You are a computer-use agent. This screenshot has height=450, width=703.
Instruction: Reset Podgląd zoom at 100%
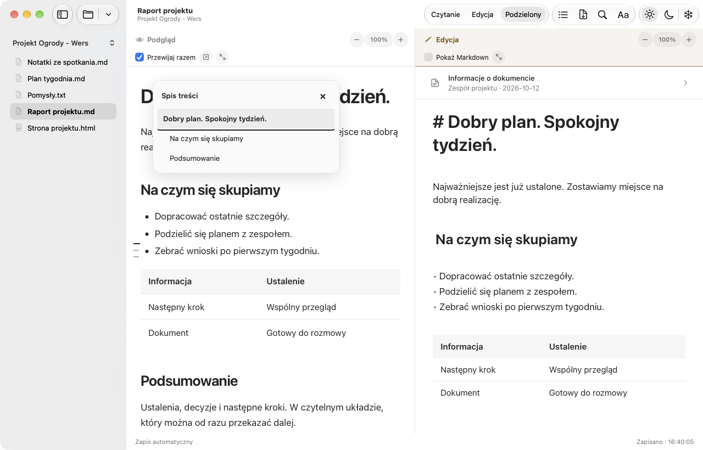coord(379,40)
